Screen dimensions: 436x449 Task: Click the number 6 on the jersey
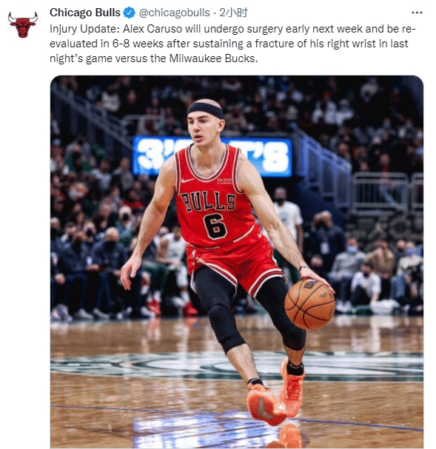[215, 226]
